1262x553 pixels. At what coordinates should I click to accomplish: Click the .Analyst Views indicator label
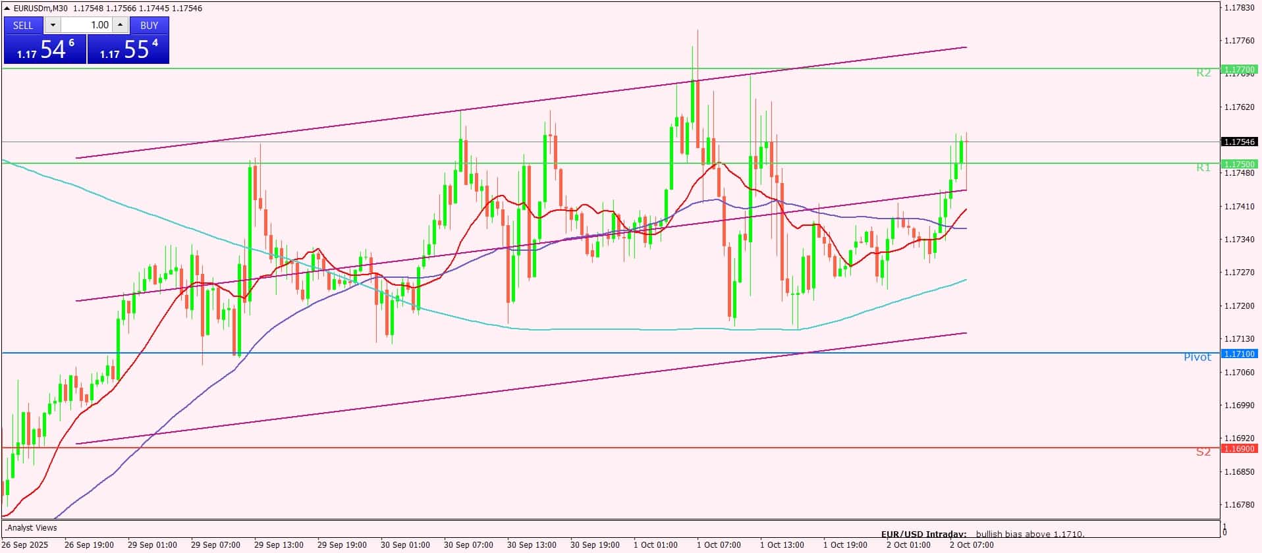(x=31, y=527)
